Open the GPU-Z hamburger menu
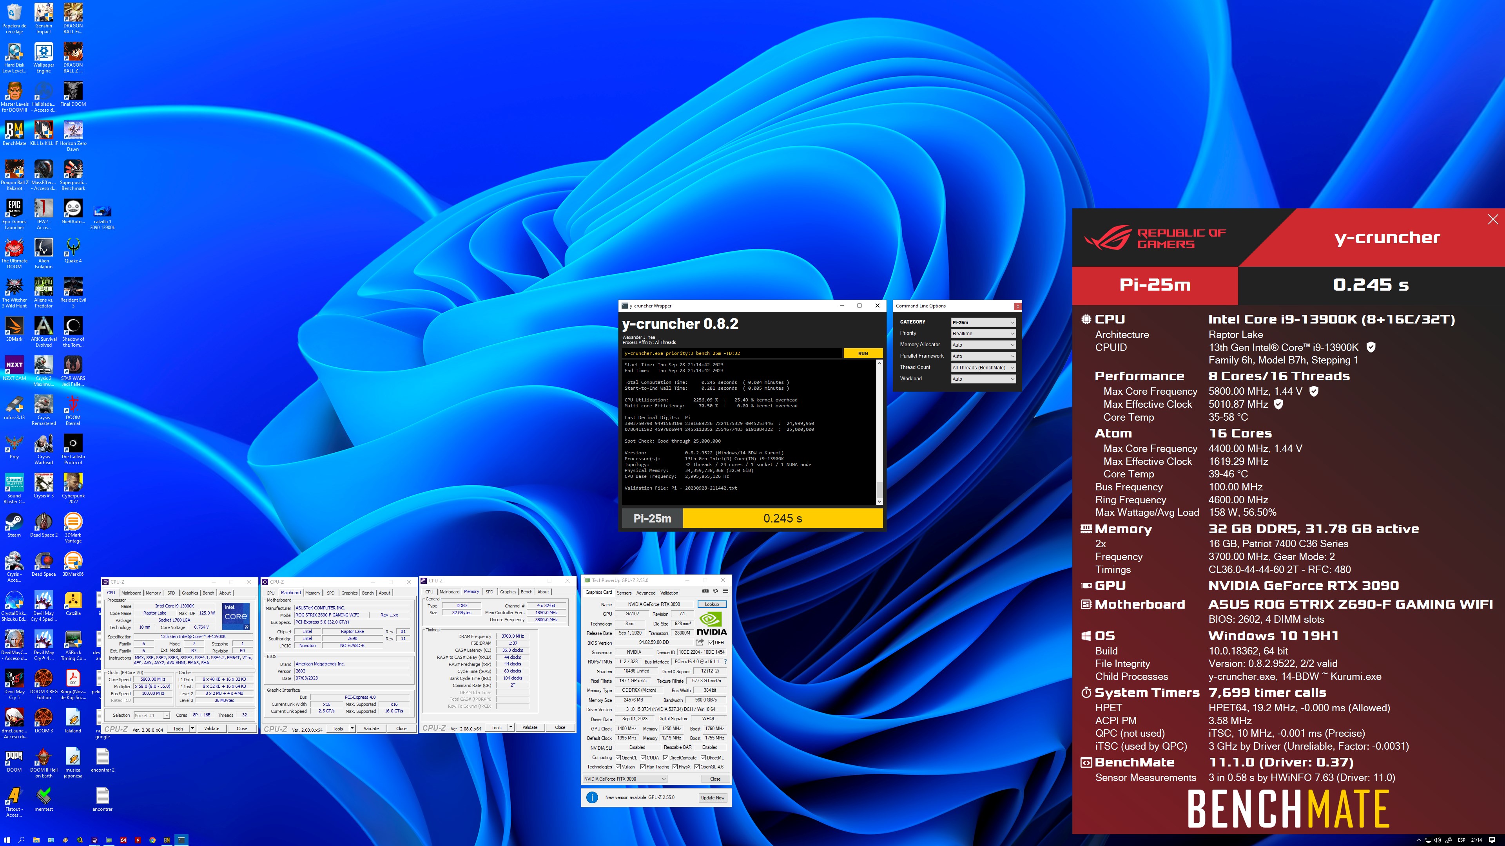Screen dimensions: 1505x846 [x=725, y=591]
